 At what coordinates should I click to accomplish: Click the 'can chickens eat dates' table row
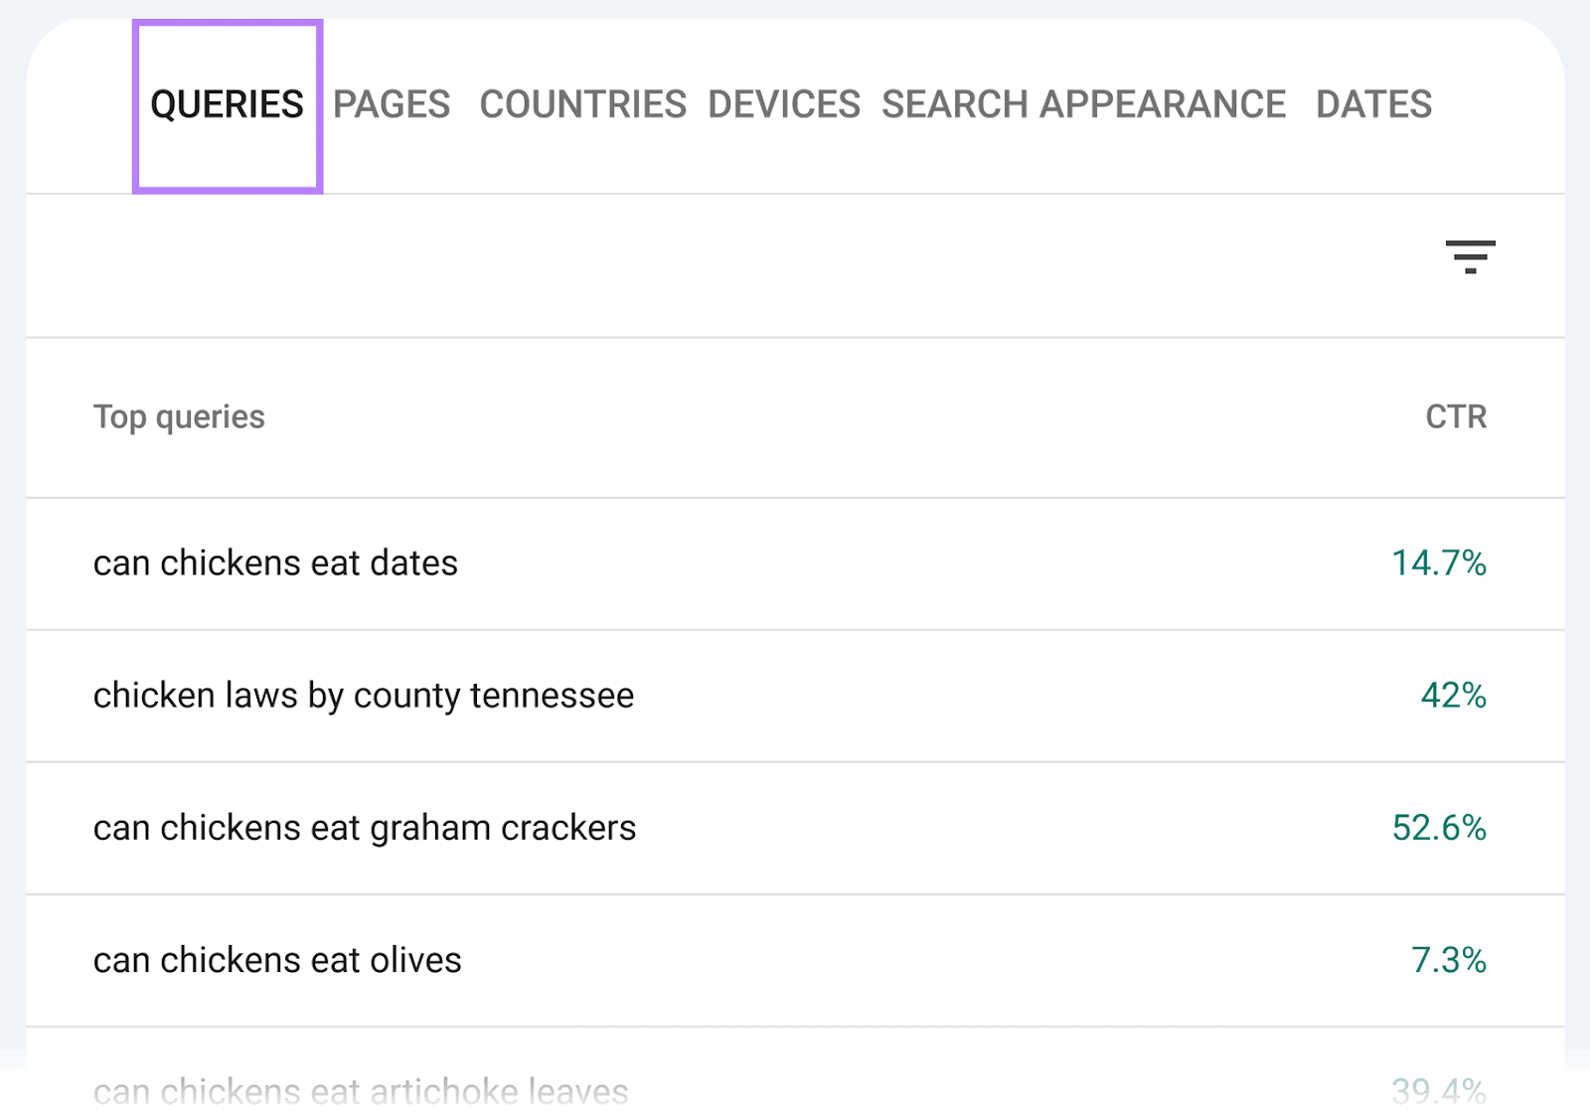click(795, 562)
